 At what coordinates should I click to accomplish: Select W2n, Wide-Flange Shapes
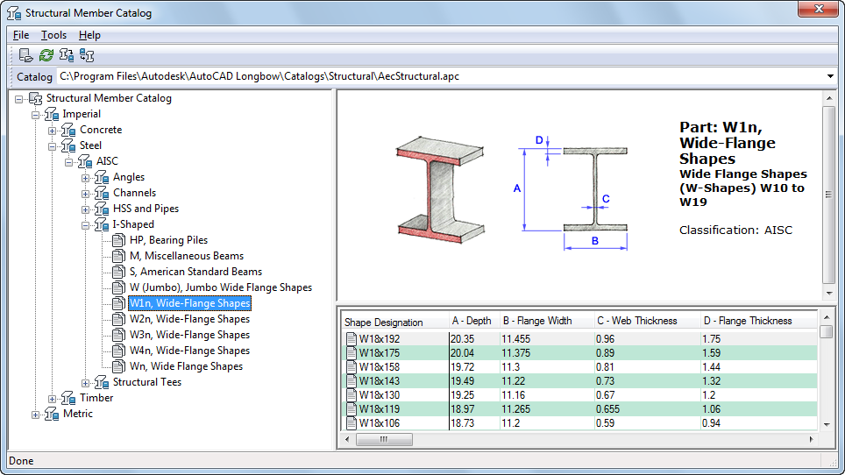point(189,319)
